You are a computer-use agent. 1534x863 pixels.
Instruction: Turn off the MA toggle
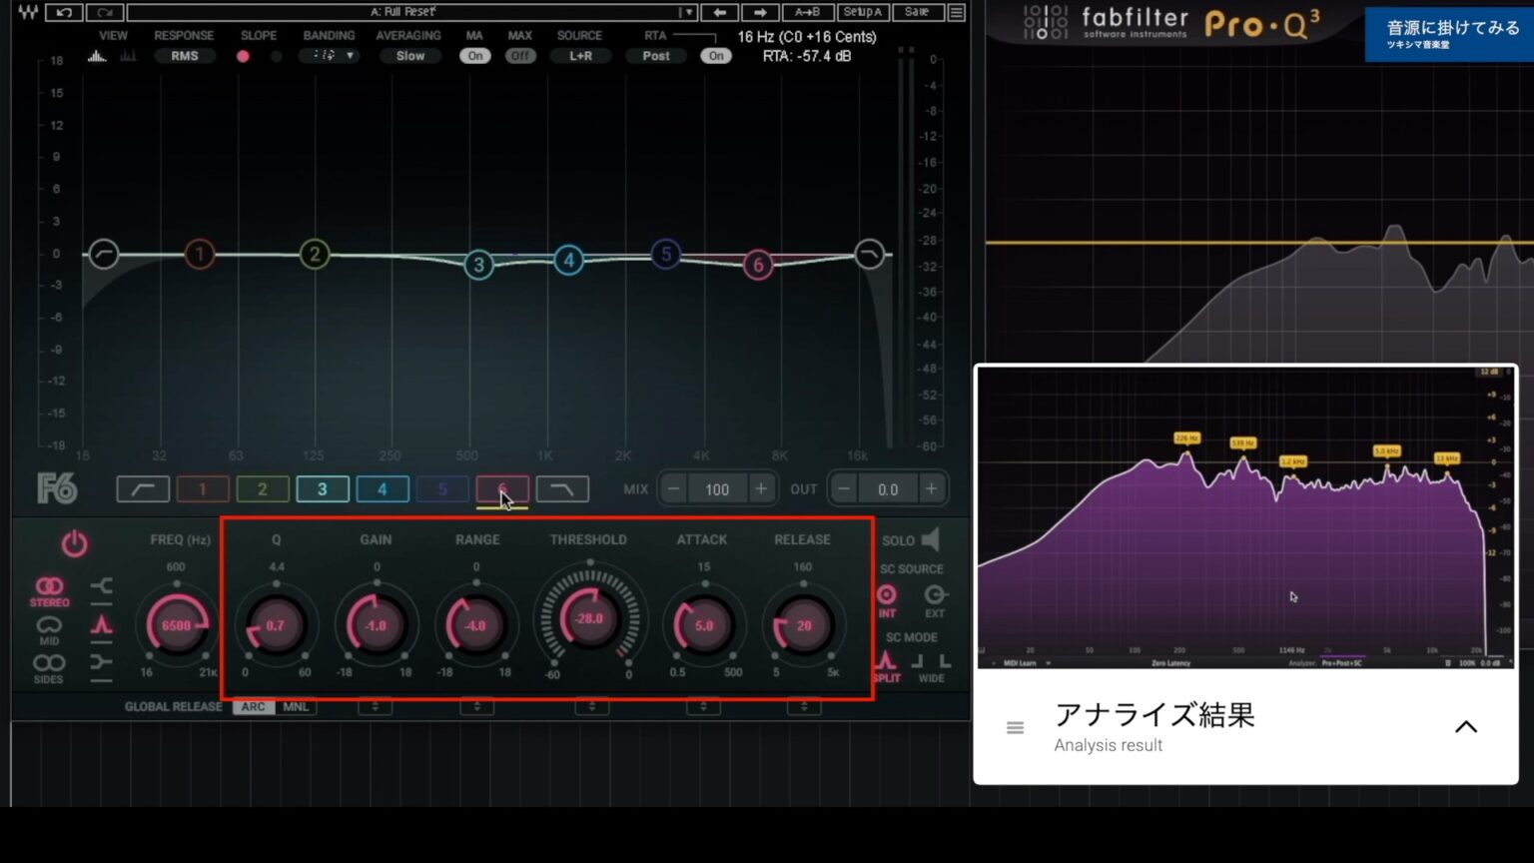(474, 56)
